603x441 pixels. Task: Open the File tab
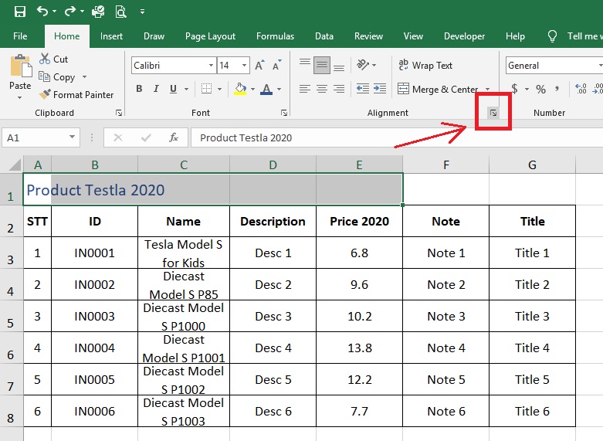pos(20,36)
